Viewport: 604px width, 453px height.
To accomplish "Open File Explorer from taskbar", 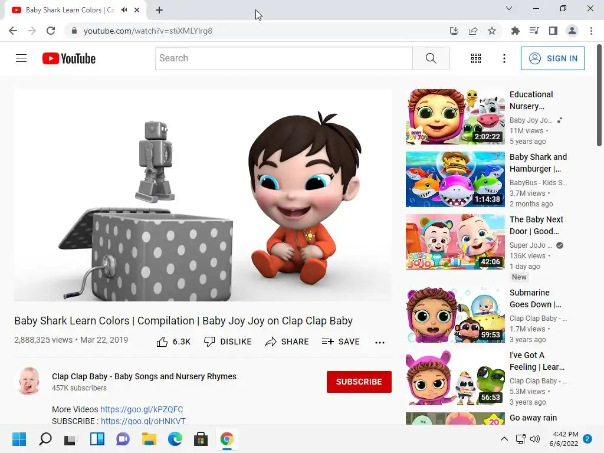I will (149, 439).
